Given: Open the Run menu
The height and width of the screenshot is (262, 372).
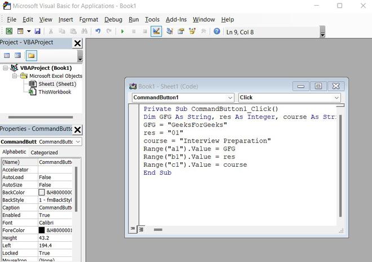Looking at the screenshot, I should [134, 20].
